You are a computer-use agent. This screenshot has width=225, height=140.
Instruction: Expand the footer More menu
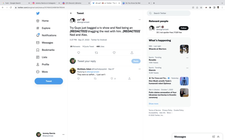(x=170, y=113)
